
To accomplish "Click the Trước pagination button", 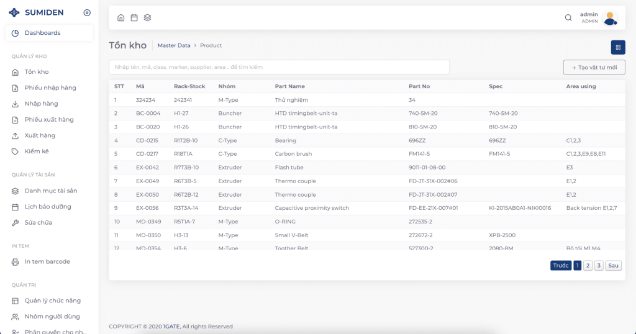I will click(561, 266).
